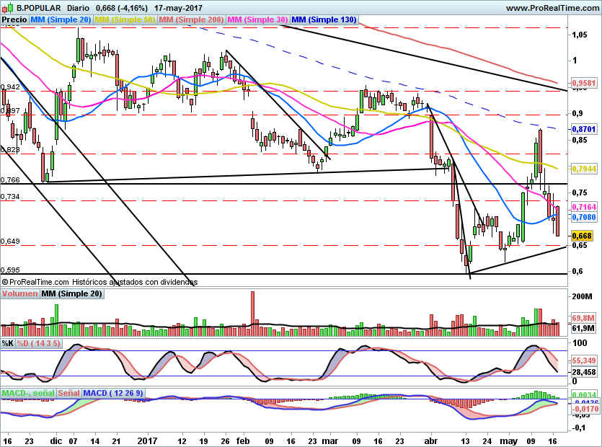Viewport: 602px width, 447px height.
Task: Click the 61,9M volume average tag
Action: [583, 328]
